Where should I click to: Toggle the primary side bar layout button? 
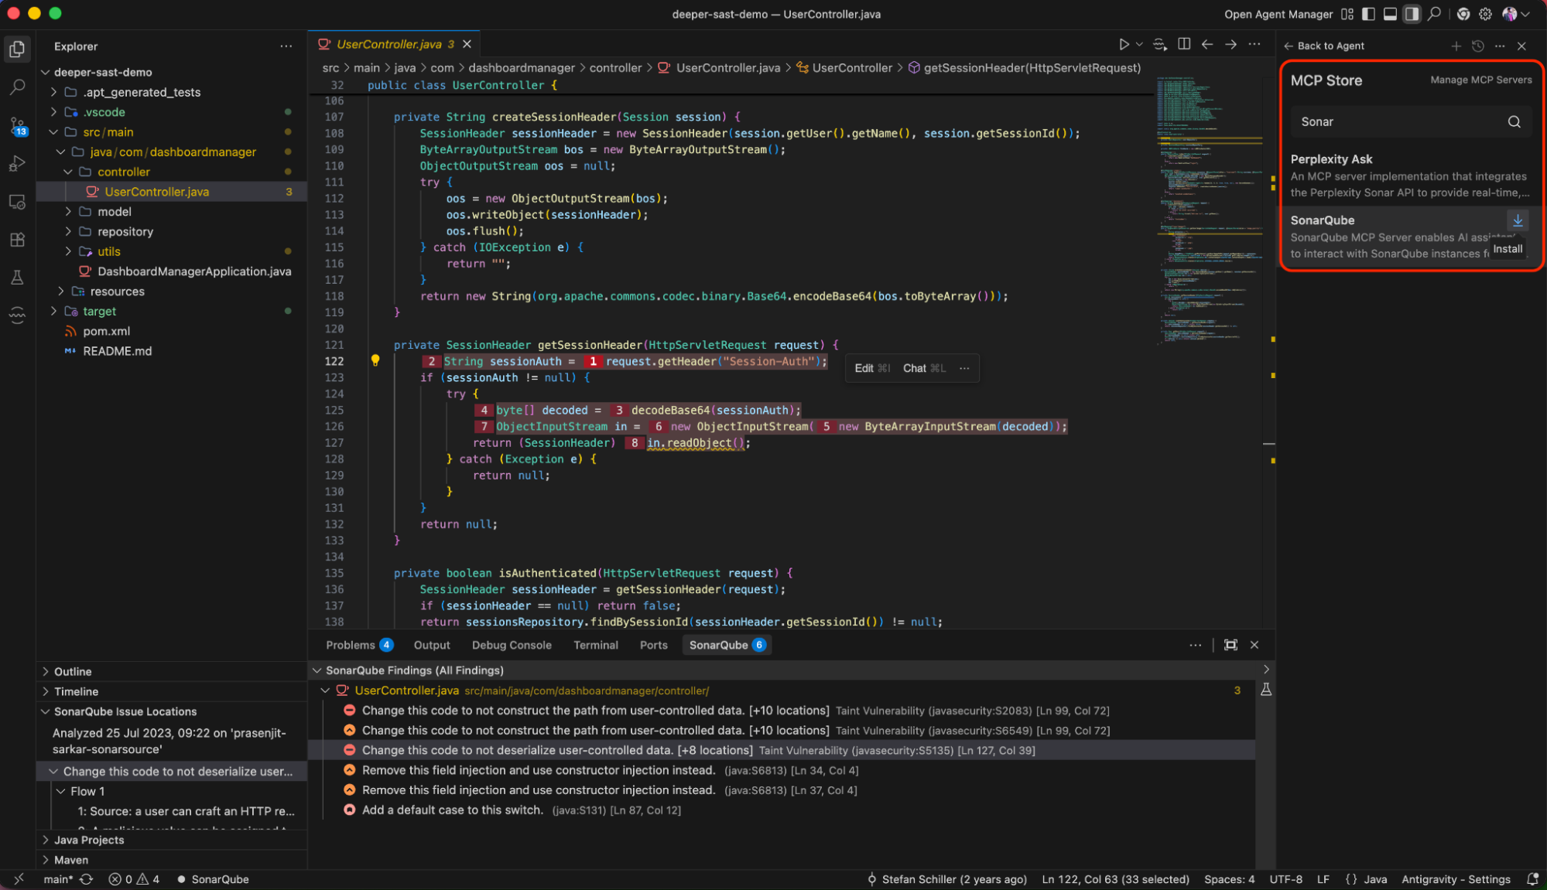(1368, 14)
